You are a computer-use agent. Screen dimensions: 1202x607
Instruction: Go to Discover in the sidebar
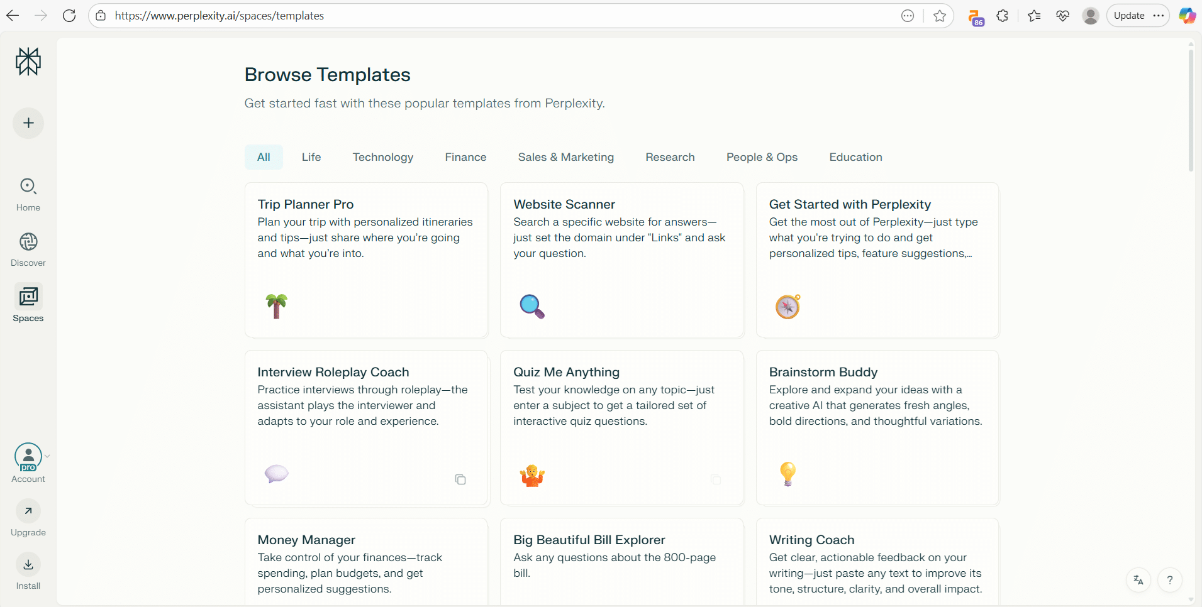28,243
